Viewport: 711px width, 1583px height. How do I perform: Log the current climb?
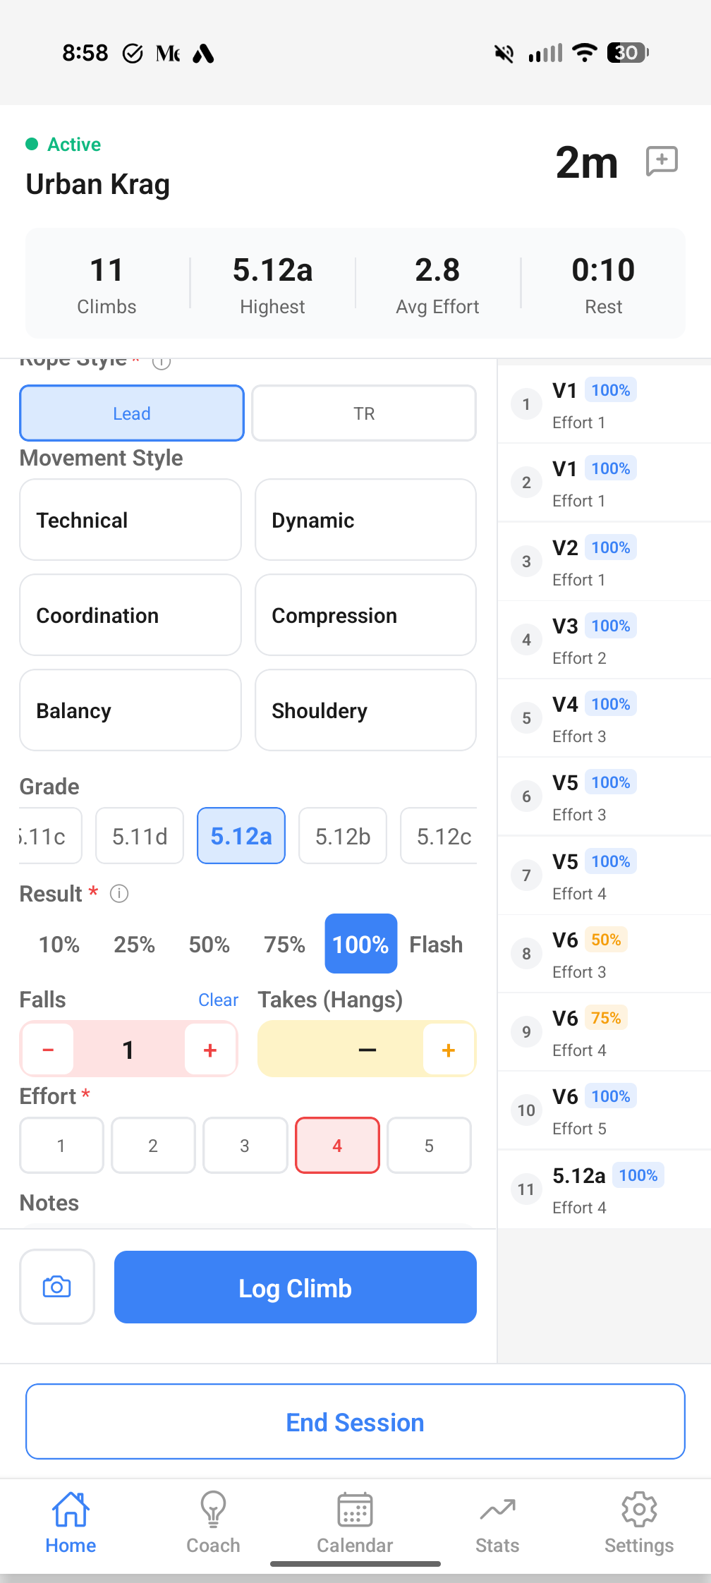295,1287
